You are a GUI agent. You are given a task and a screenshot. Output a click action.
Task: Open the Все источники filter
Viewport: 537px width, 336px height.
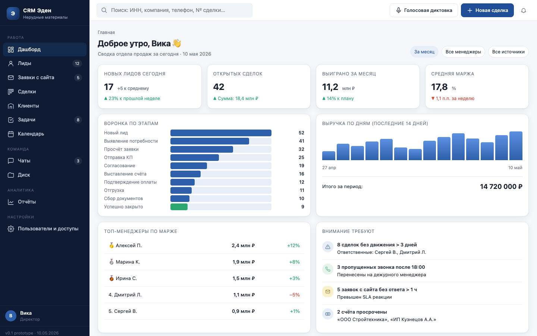tap(508, 52)
